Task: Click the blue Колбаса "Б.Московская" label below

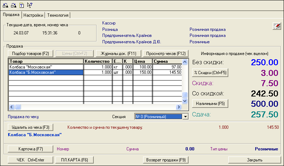Action: point(35,135)
